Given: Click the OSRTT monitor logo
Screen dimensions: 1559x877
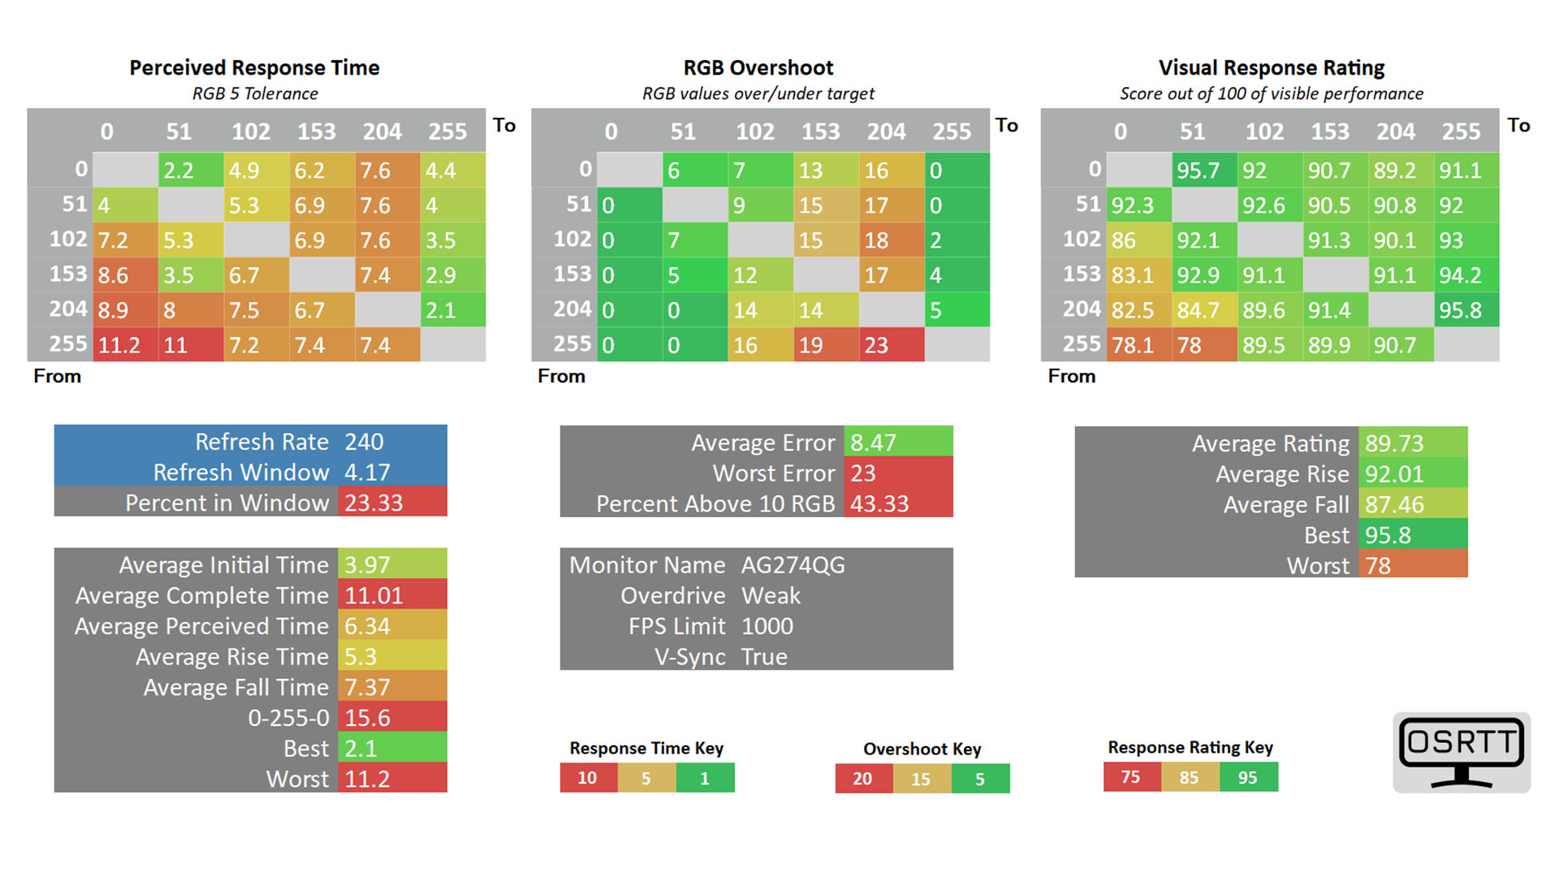Looking at the screenshot, I should tap(1461, 752).
